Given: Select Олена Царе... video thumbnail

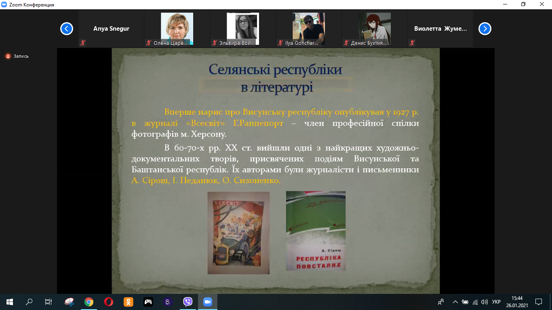Looking at the screenshot, I should click(x=177, y=29).
